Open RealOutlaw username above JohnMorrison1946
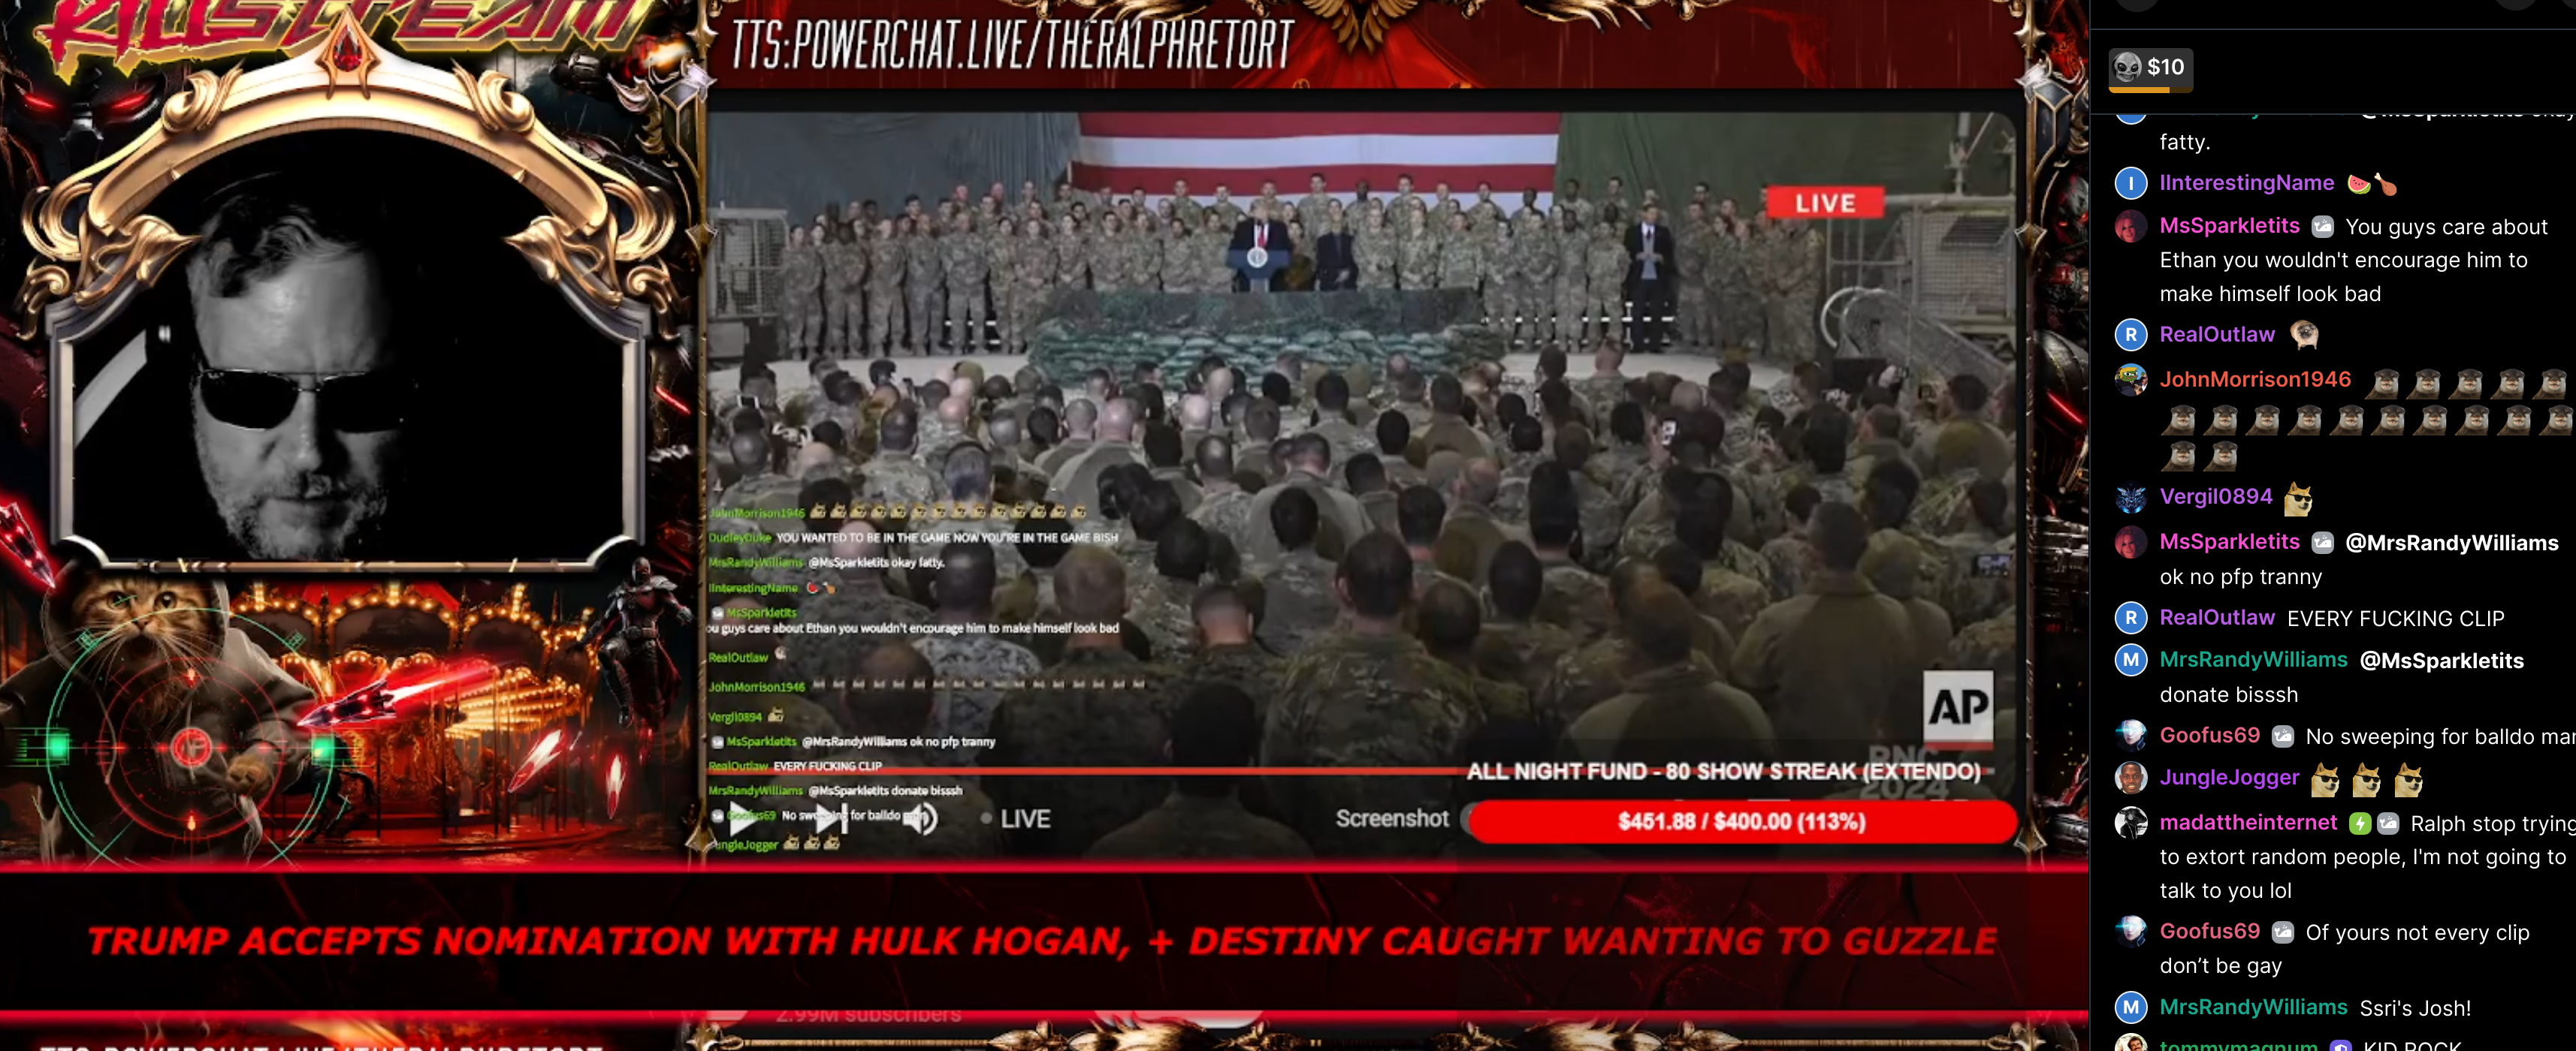This screenshot has height=1051, width=2576. coord(2217,335)
